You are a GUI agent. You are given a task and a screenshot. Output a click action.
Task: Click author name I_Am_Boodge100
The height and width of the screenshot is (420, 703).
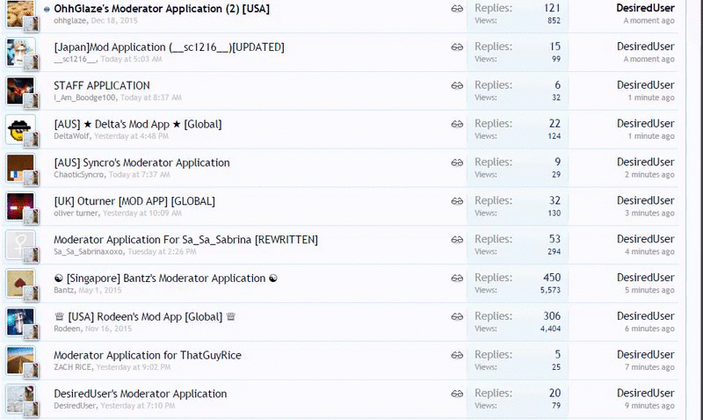(x=84, y=98)
